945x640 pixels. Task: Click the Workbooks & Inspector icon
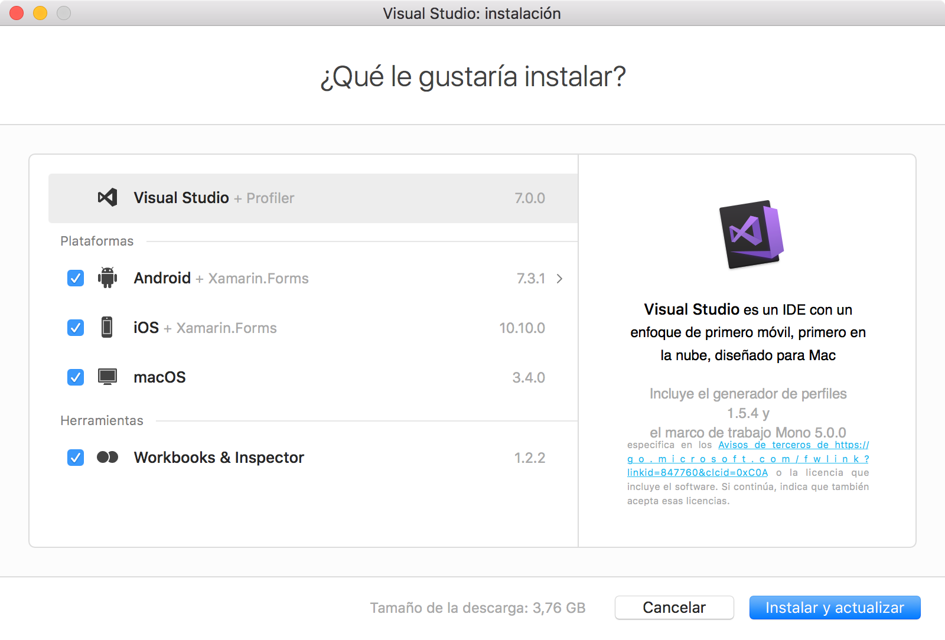(x=107, y=457)
